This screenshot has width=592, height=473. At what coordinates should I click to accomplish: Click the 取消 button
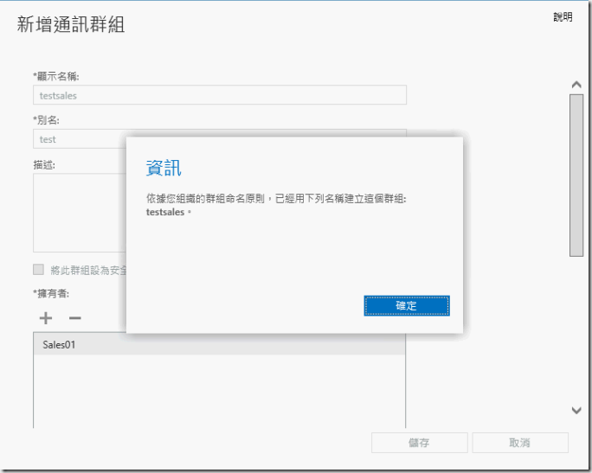tap(519, 443)
